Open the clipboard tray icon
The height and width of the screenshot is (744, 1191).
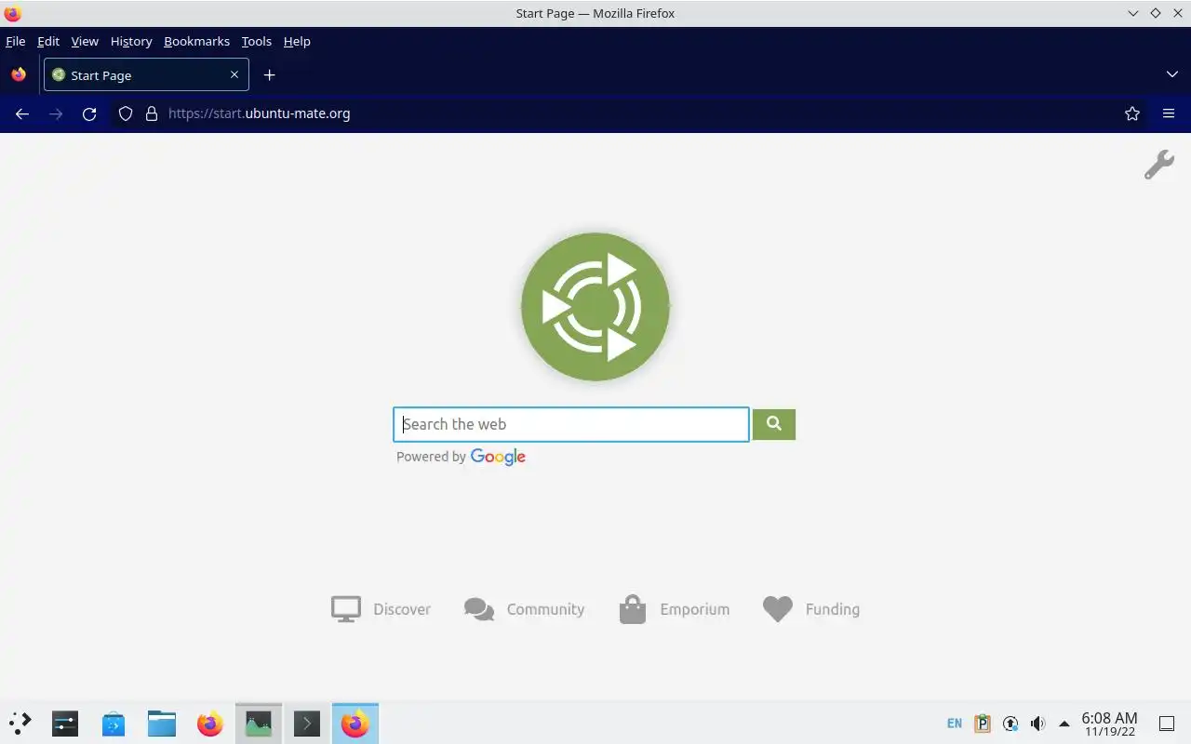(983, 723)
